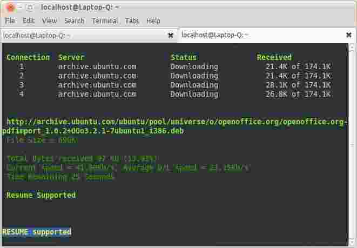Click Downloading status of connection 2
Screen dimensions: 357x248
pos(194,76)
